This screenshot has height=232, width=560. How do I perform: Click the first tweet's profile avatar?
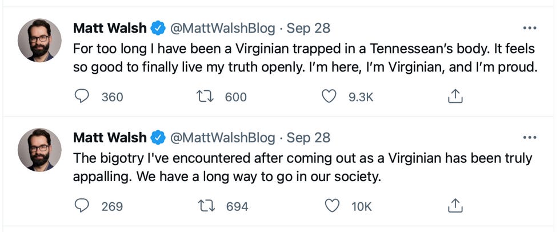[x=39, y=40]
